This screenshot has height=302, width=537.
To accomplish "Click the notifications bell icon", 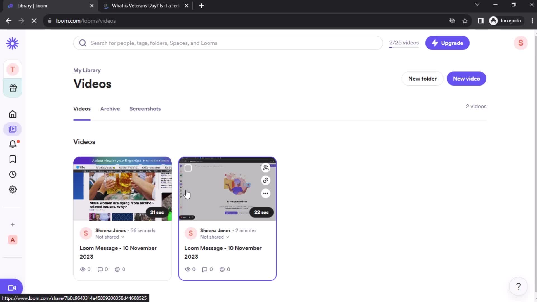I will point(13,144).
